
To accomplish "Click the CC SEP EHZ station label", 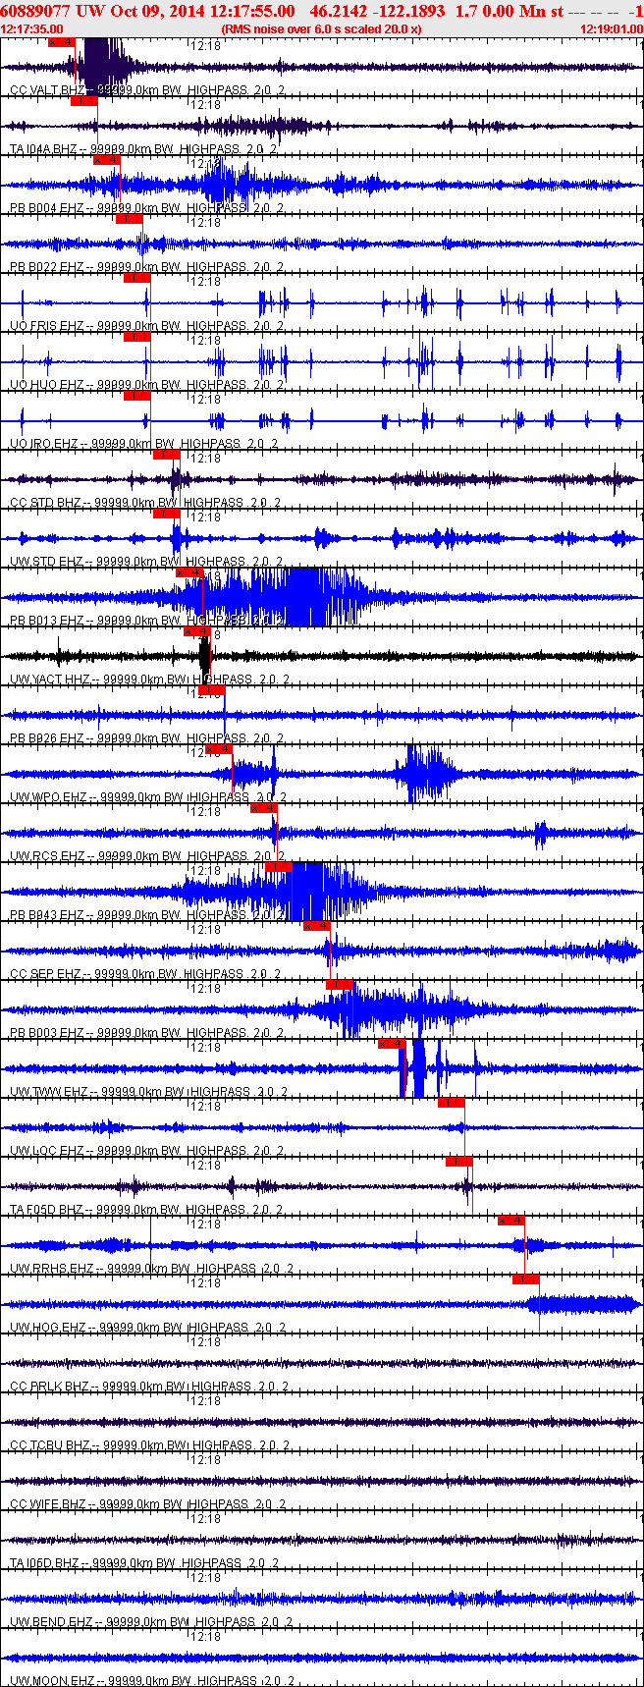I will tap(46, 974).
